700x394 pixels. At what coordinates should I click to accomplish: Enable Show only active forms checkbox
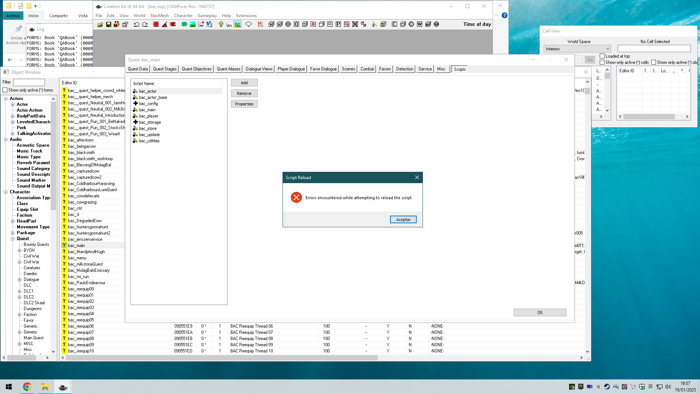5,90
